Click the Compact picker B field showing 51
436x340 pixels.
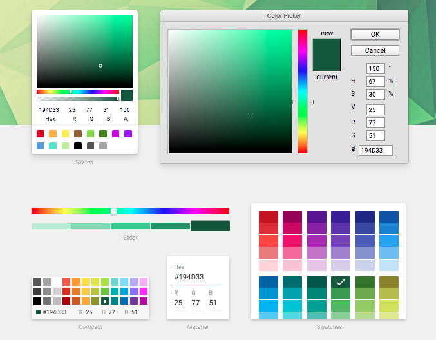135,312
